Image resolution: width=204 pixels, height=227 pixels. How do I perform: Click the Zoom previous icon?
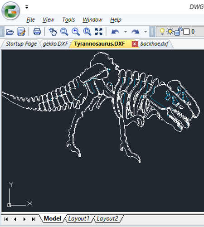[76, 32]
